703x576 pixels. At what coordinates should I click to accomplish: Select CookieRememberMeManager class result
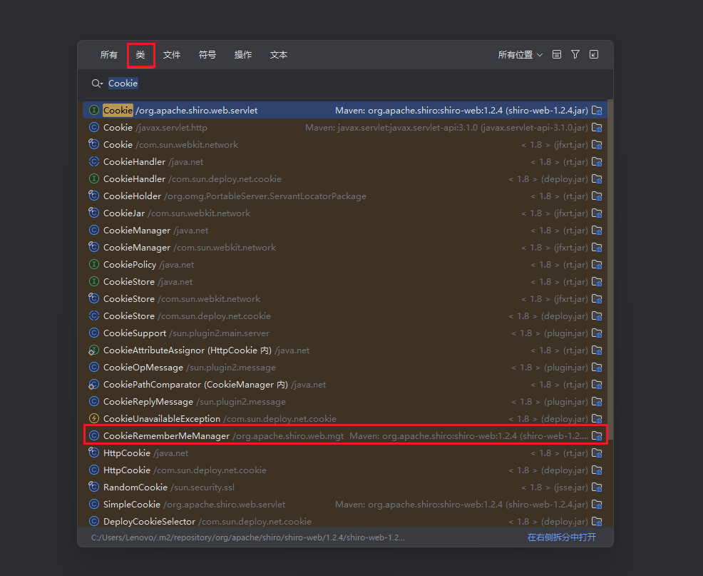point(167,436)
